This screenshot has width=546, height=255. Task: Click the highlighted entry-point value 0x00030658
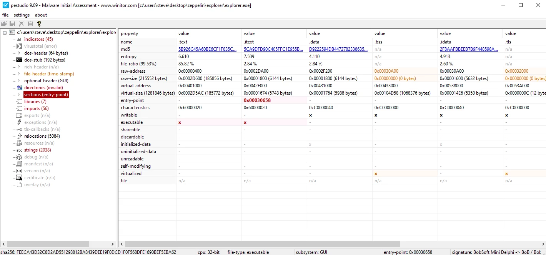coord(257,100)
